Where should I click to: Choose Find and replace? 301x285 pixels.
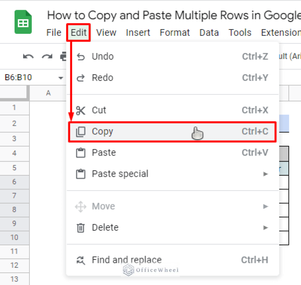click(173, 260)
